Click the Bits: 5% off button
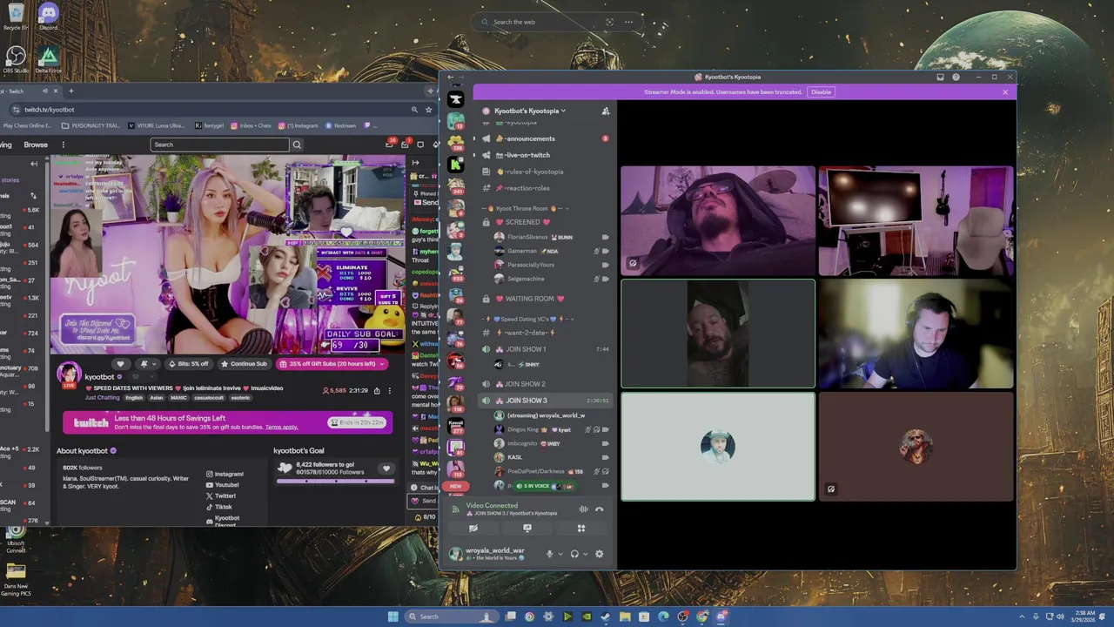This screenshot has height=627, width=1114. (x=188, y=364)
